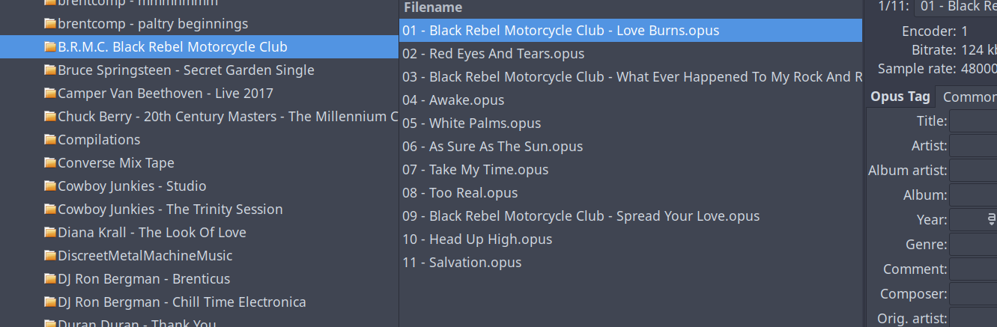Select Cowboy Junkies - The Trinity Session
The width and height of the screenshot is (997, 327).
click(x=169, y=210)
